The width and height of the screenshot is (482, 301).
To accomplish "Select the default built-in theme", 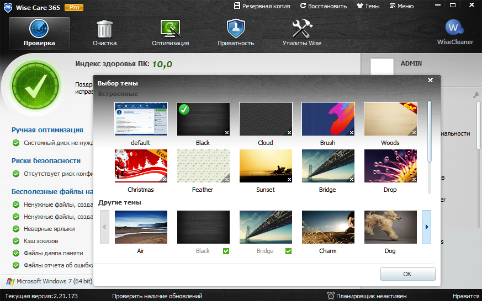I will click(x=141, y=119).
